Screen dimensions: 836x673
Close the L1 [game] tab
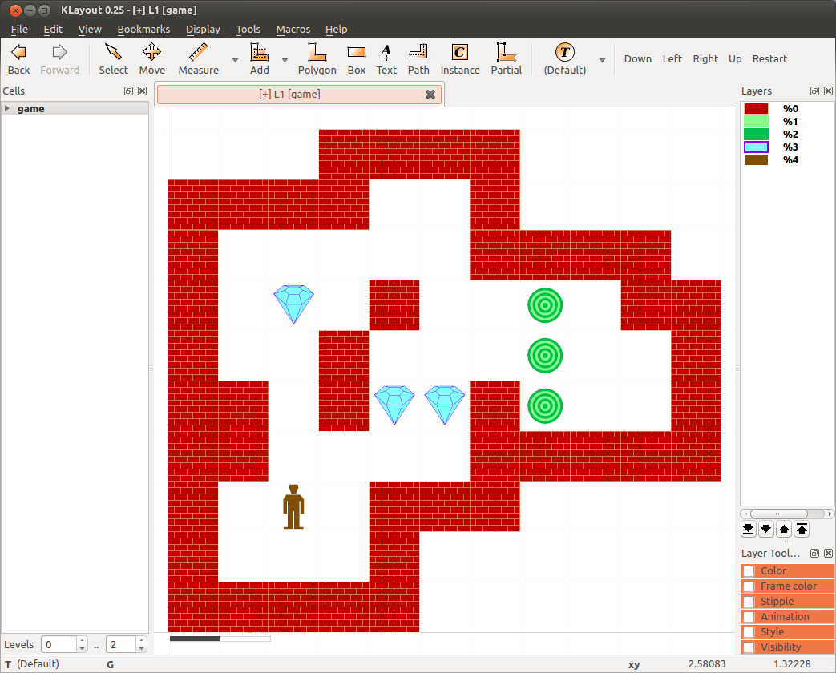click(x=430, y=95)
